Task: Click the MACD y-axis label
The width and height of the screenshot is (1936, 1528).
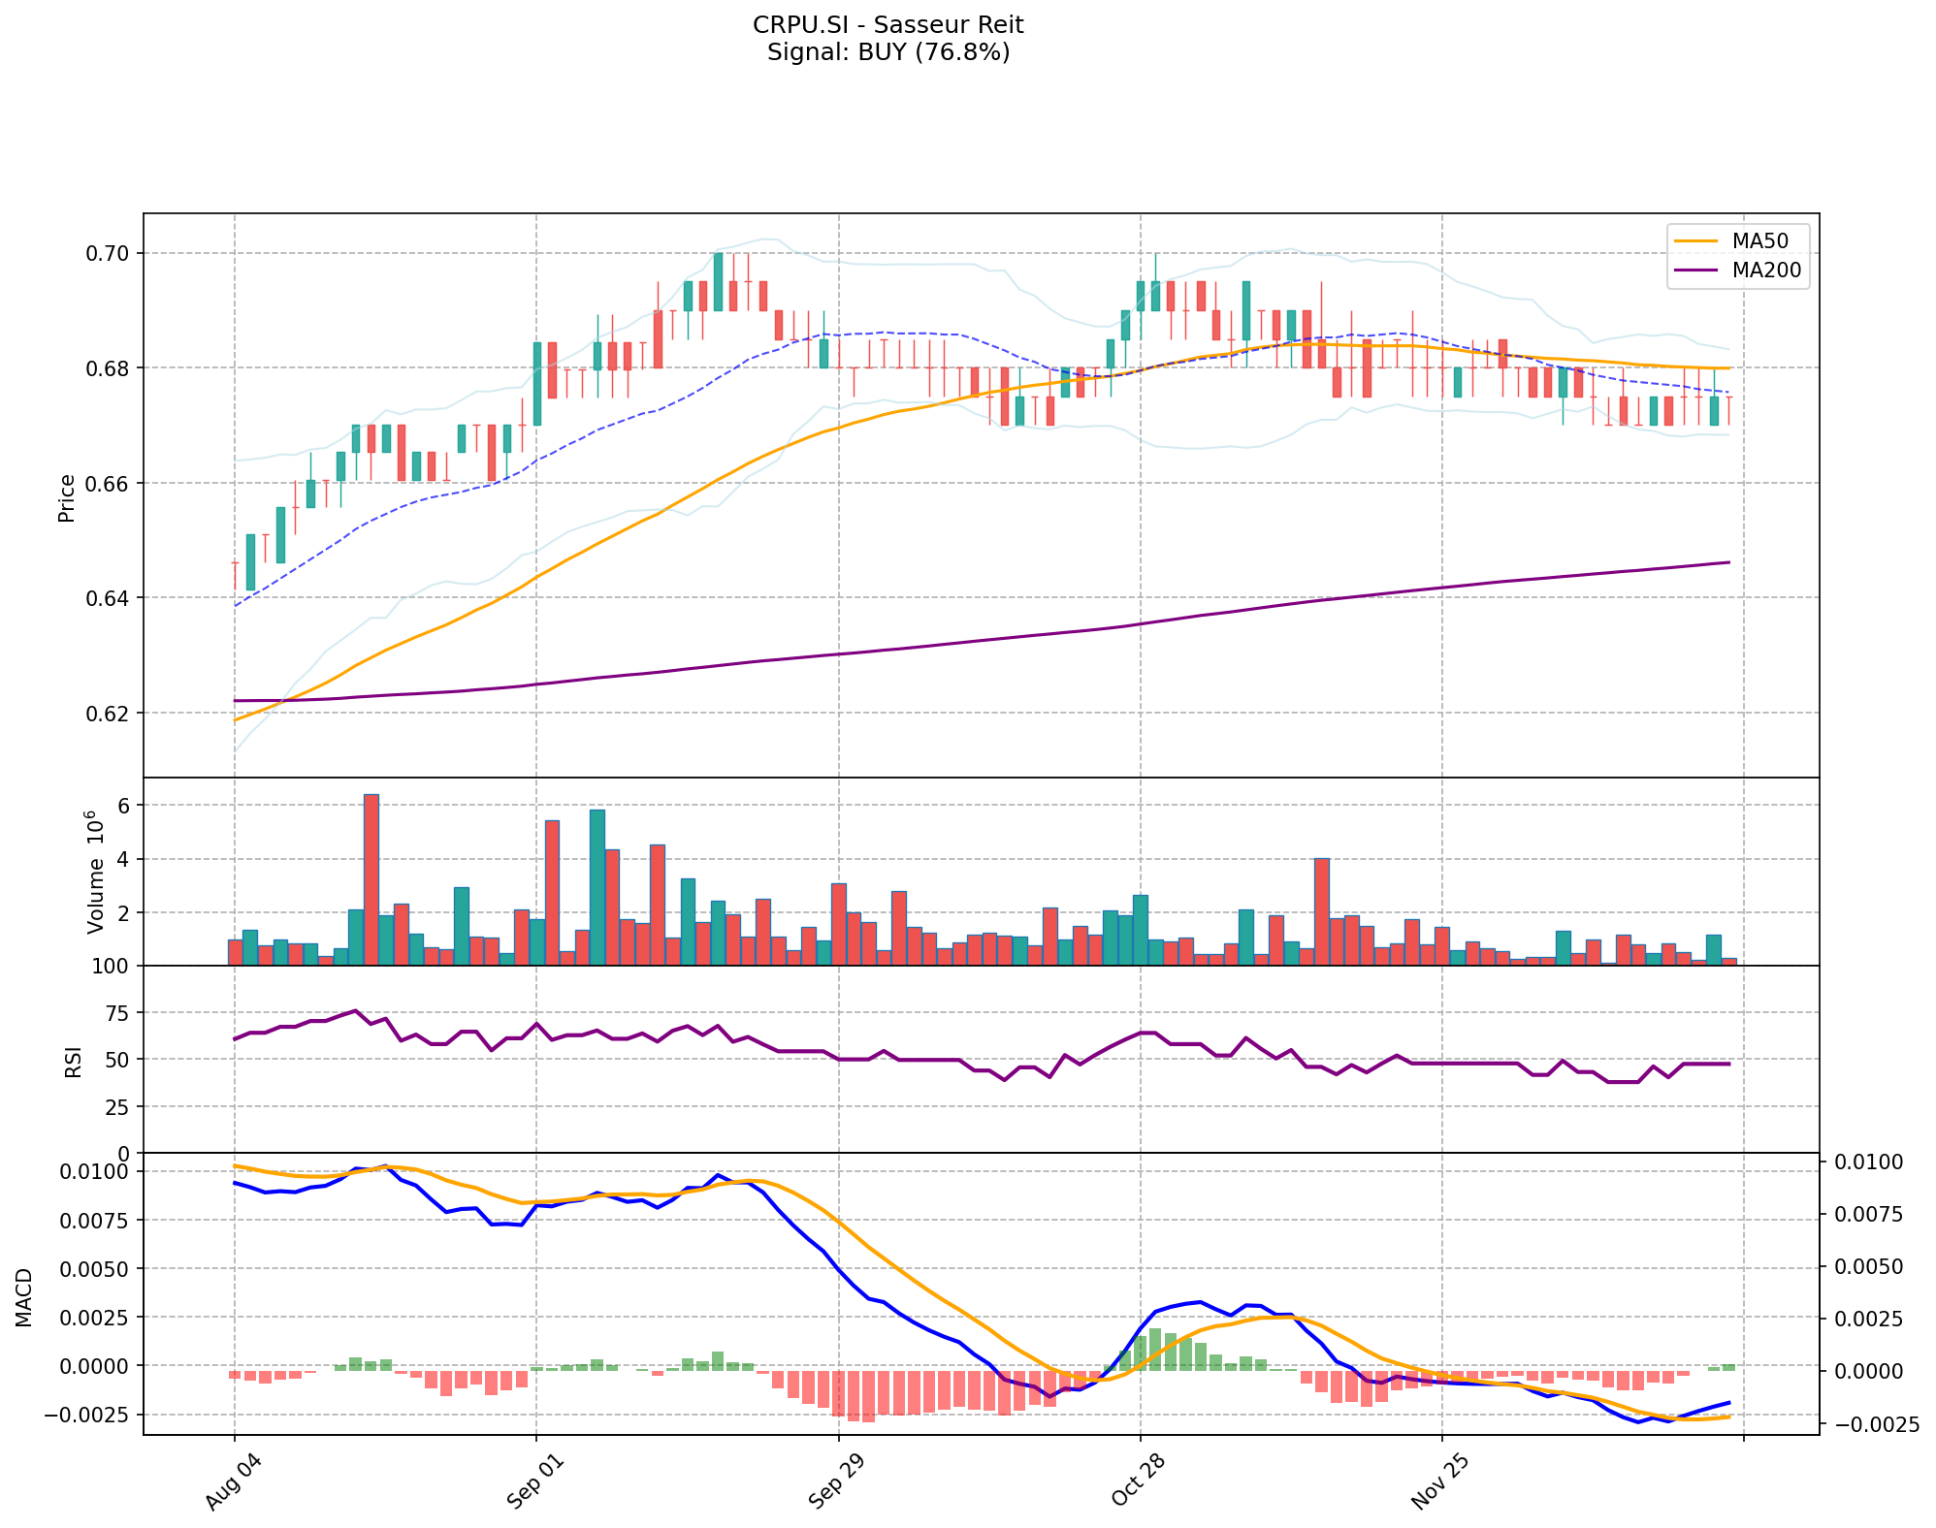Action: [24, 1297]
